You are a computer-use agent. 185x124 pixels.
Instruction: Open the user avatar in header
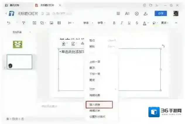pos(176,13)
